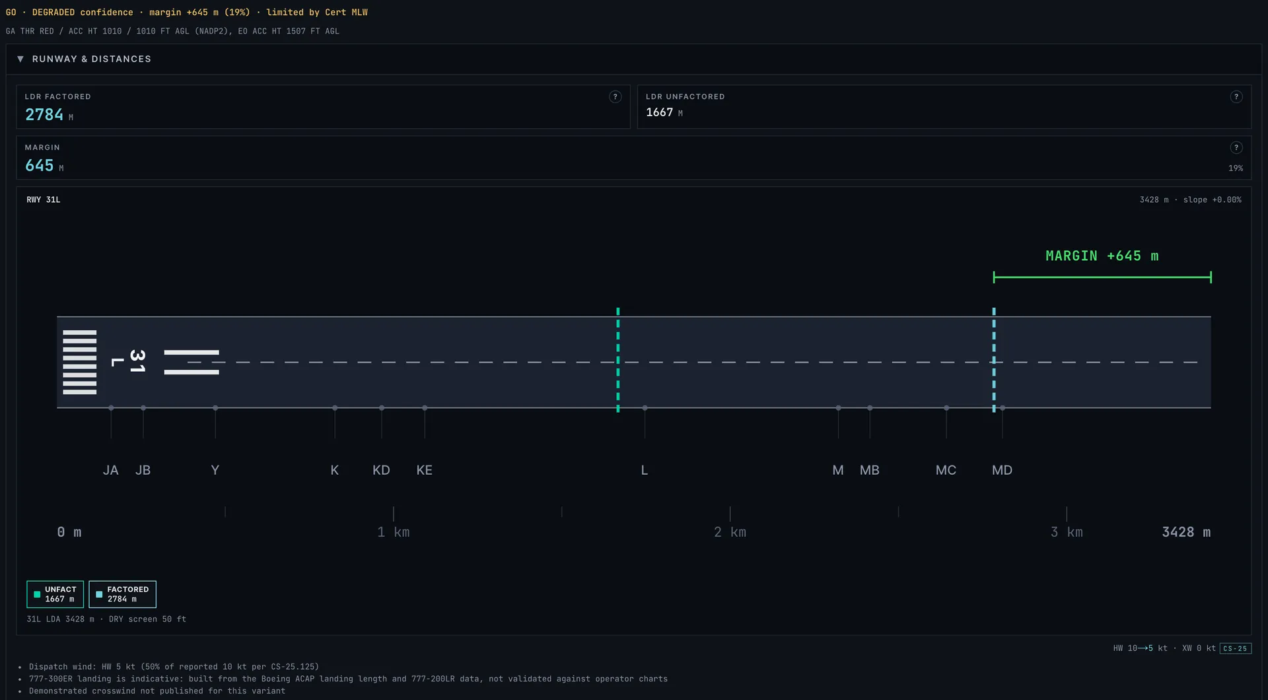Click the GO DEGRADED confidence status line
Viewport: 1268px width, 700px height.
click(x=187, y=13)
